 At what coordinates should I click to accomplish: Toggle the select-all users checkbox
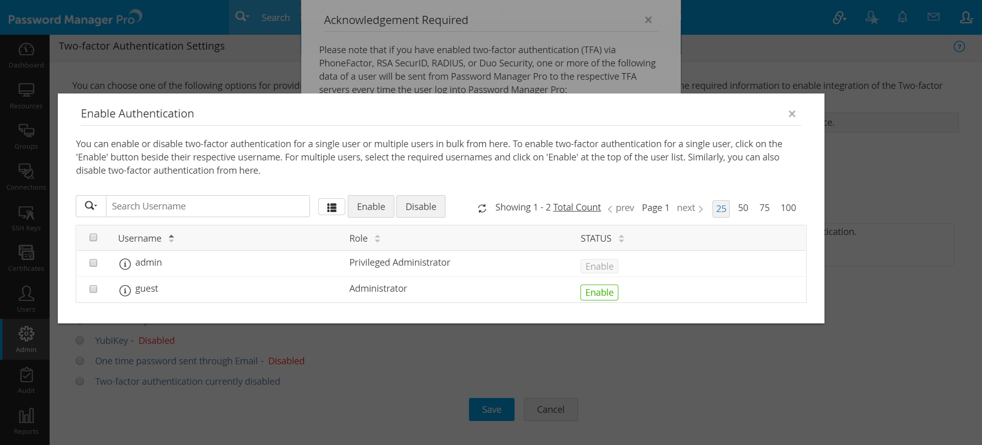[x=93, y=238]
